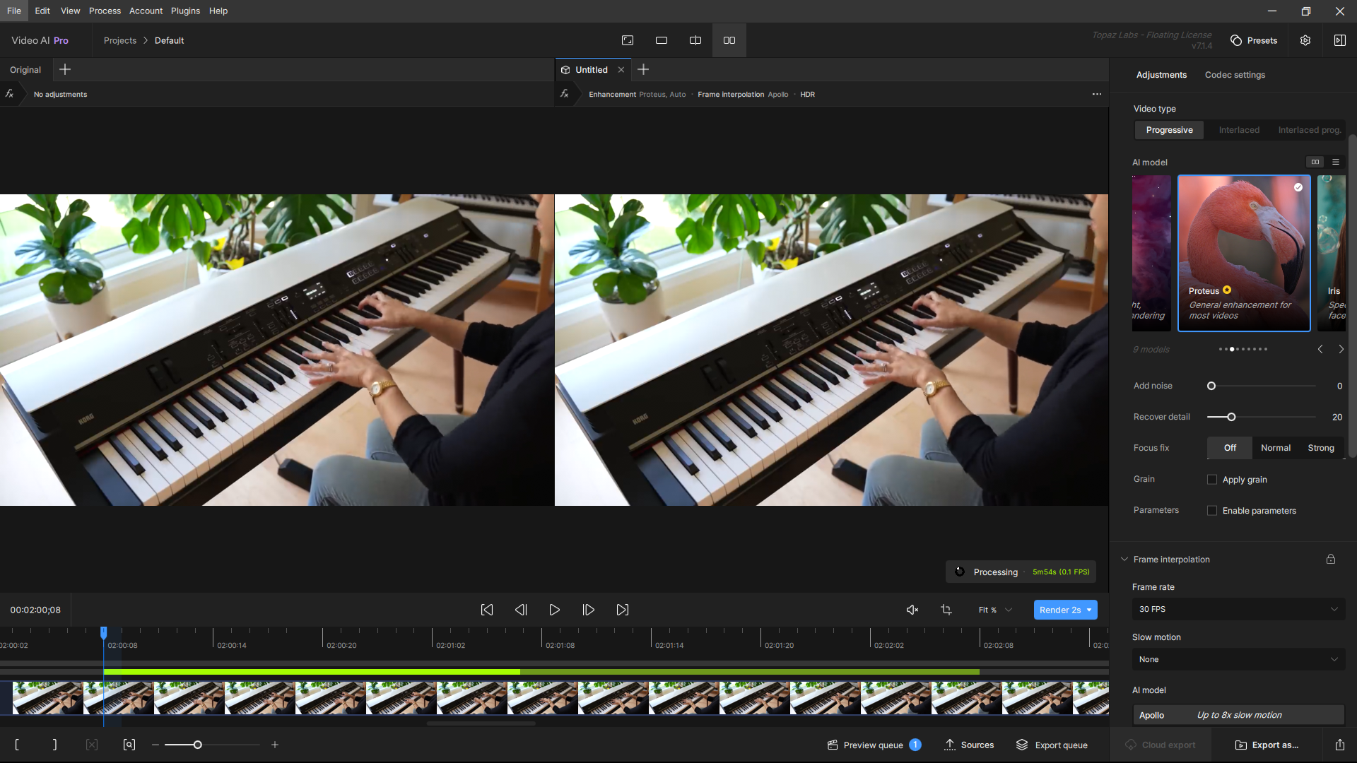Expand the Slow motion None dropdown

1238,659
